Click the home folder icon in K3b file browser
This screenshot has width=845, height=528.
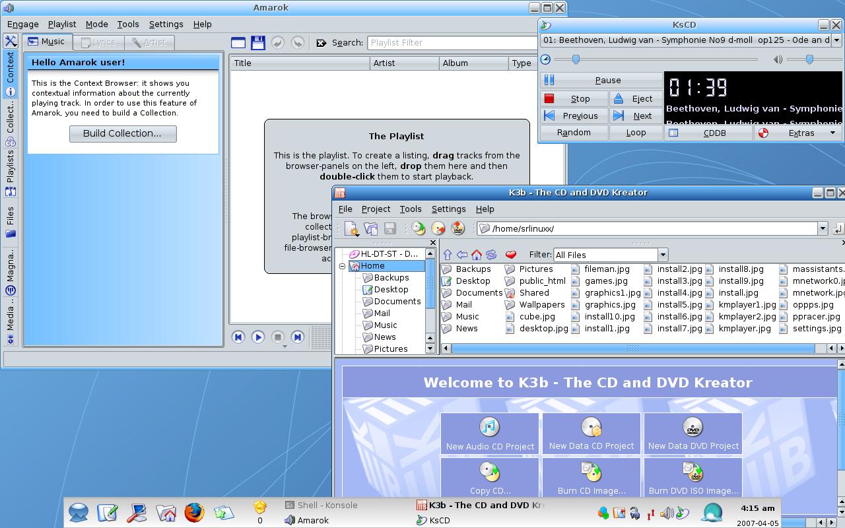[476, 255]
